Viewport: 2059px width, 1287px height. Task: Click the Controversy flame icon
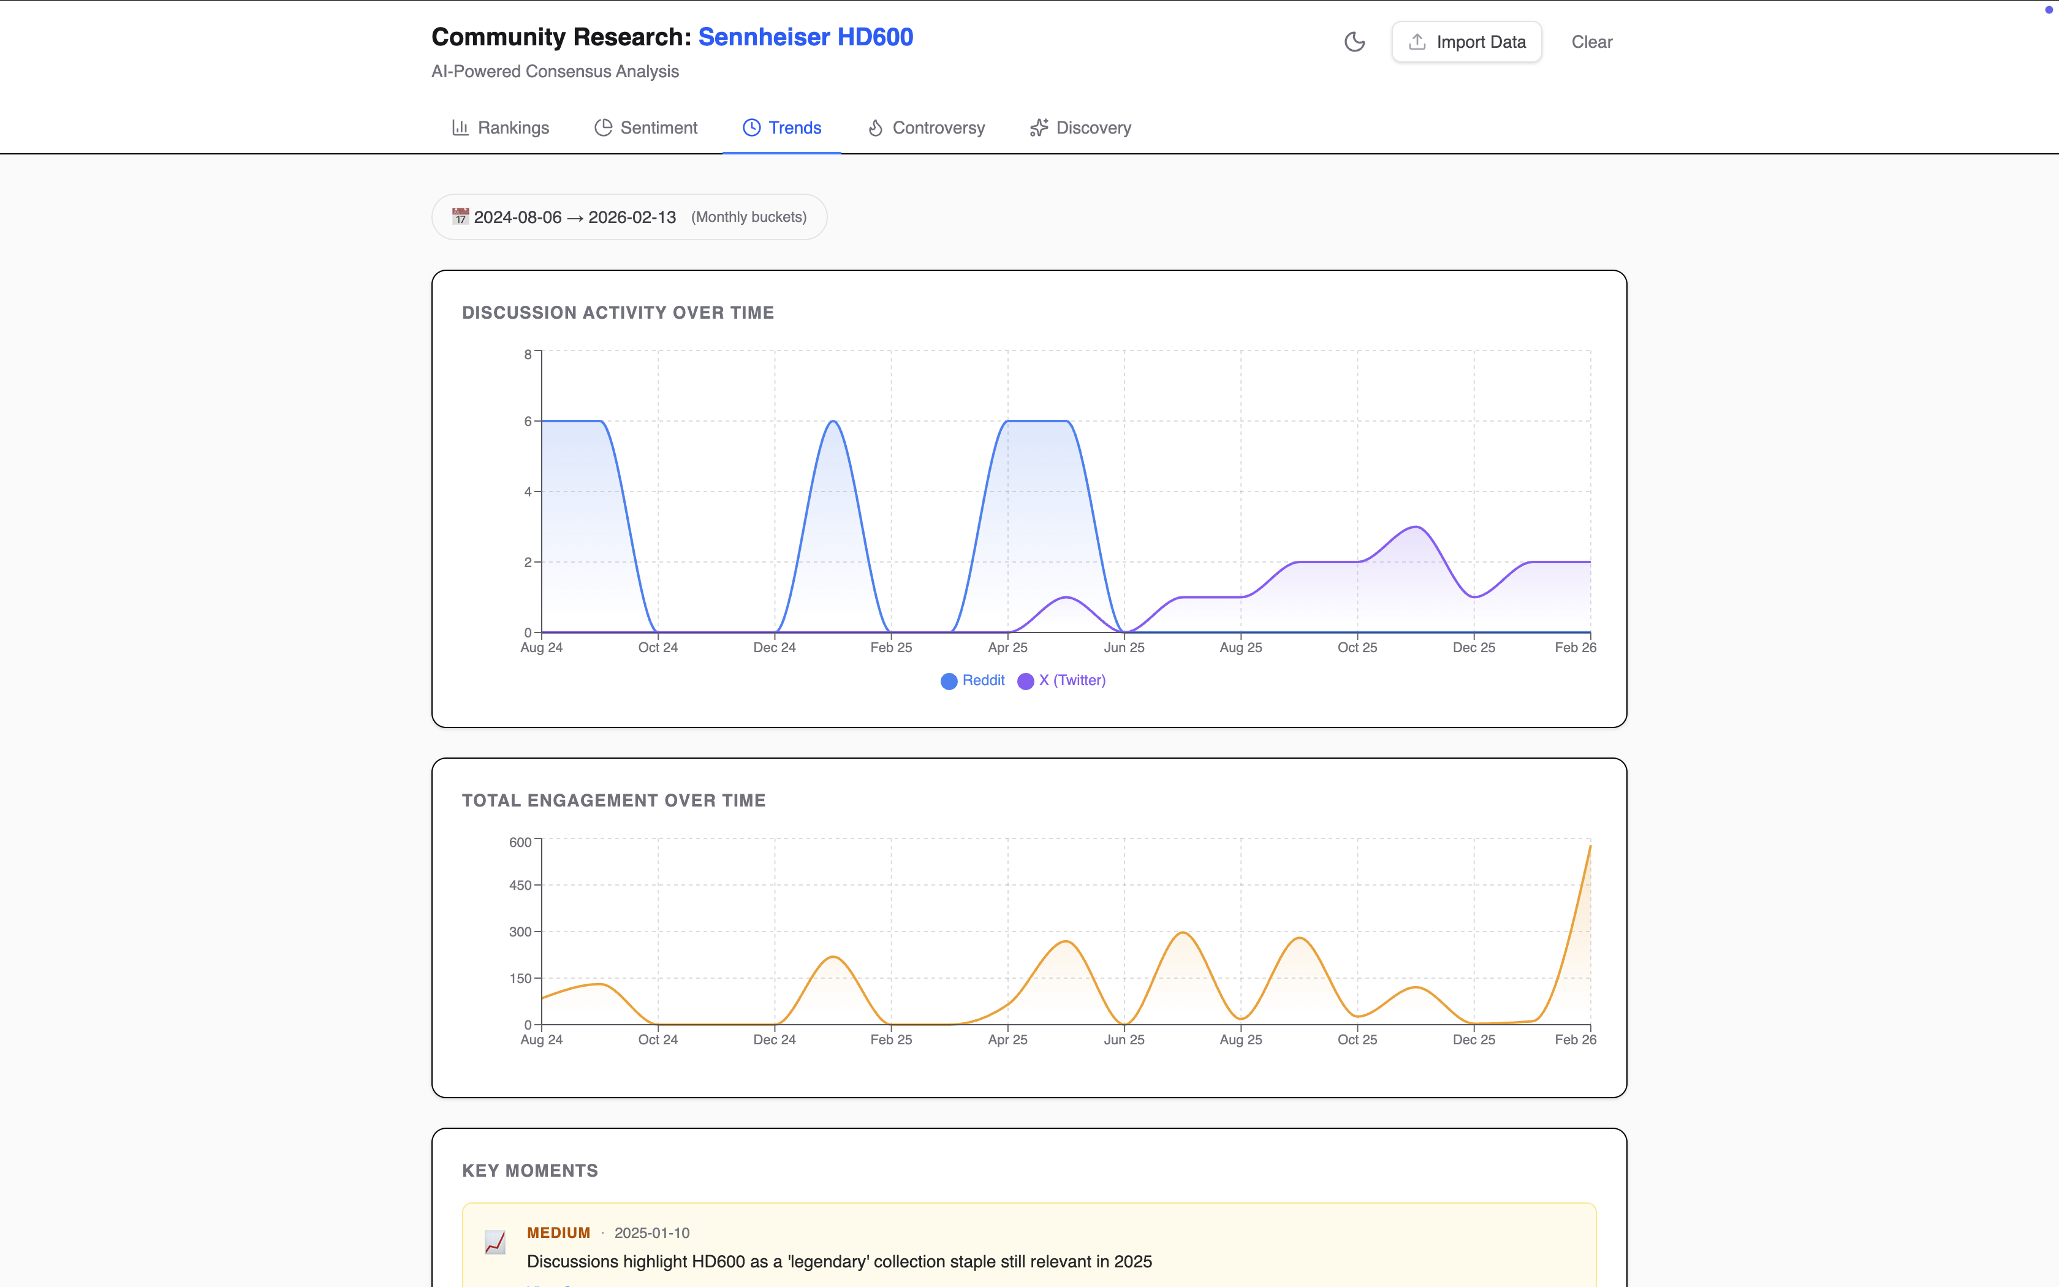876,127
